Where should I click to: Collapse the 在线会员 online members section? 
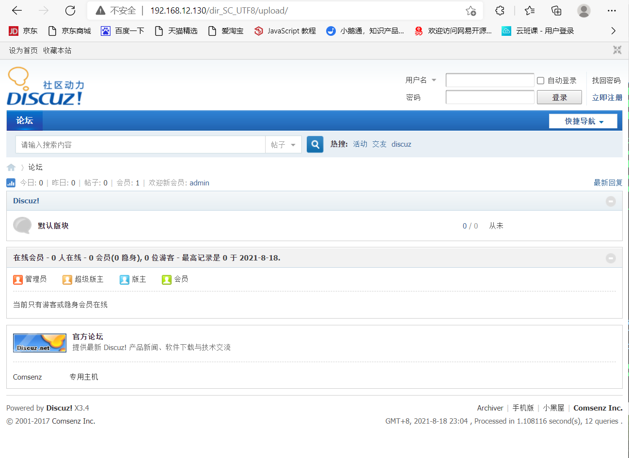[611, 258]
